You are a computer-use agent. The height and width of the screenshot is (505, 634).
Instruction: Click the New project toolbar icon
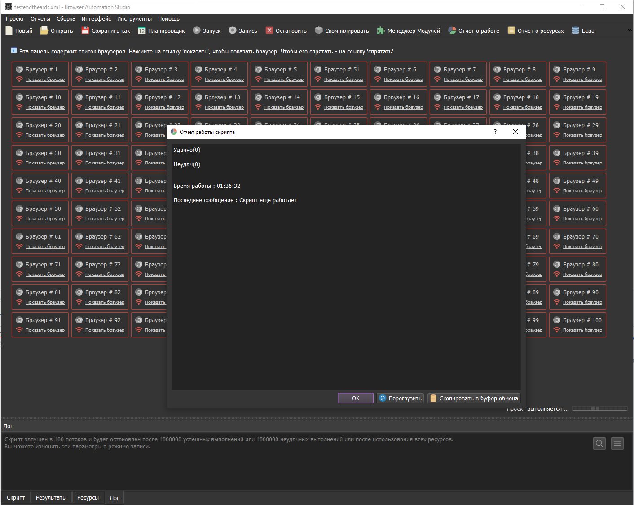coord(9,31)
